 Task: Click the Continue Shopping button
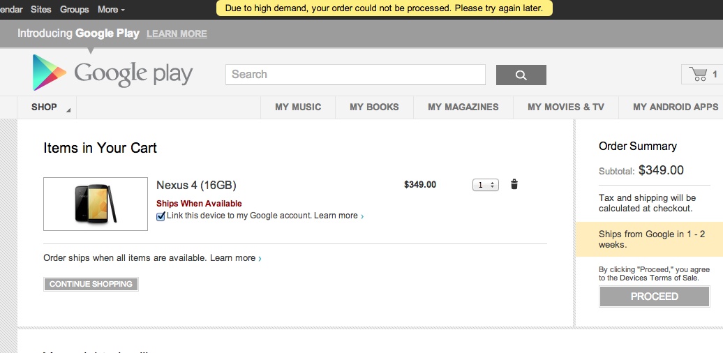tap(91, 284)
